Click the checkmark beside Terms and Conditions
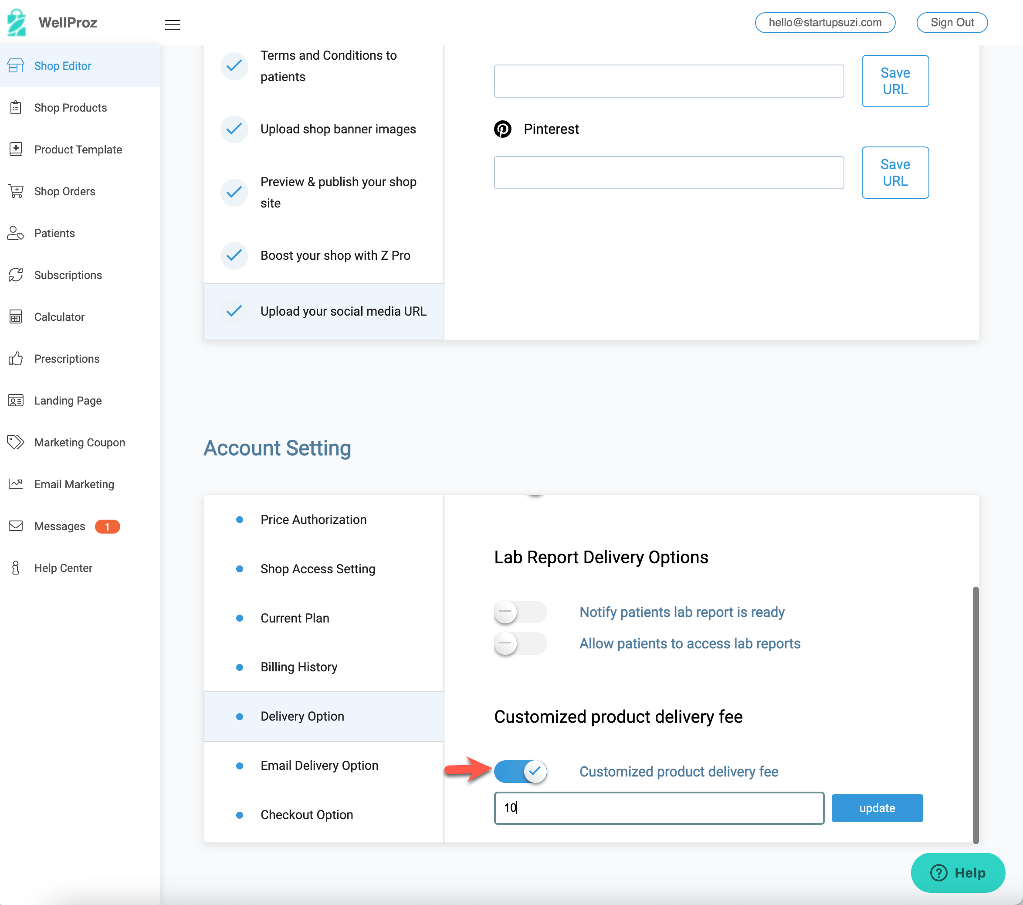1023x905 pixels. 234,66
